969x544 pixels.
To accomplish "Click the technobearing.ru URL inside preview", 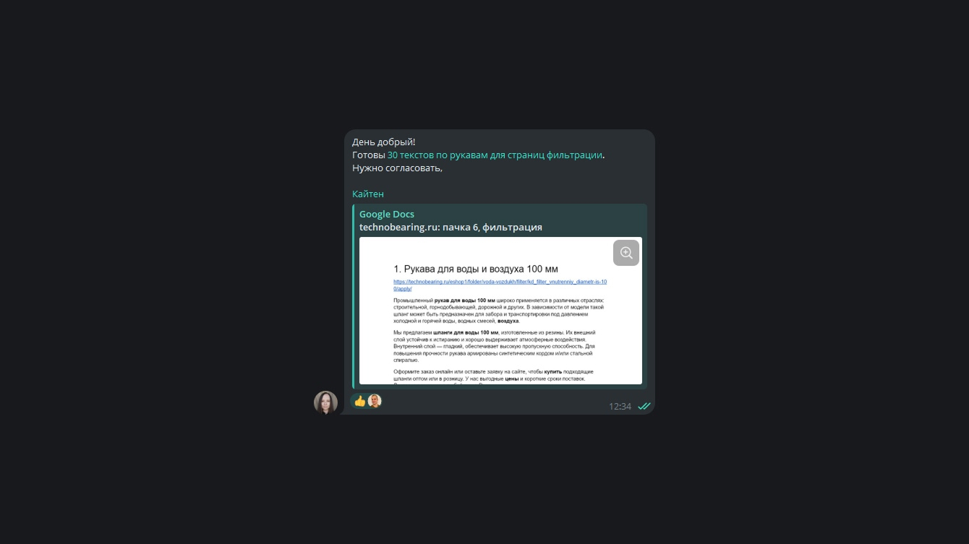I will pyautogui.click(x=500, y=285).
